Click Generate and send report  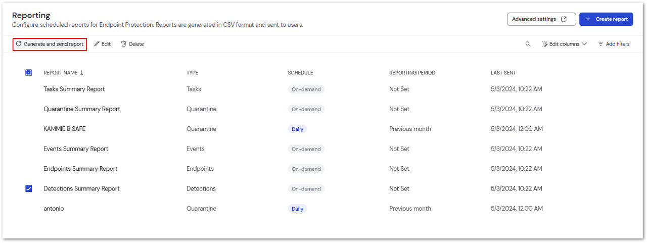coord(50,44)
